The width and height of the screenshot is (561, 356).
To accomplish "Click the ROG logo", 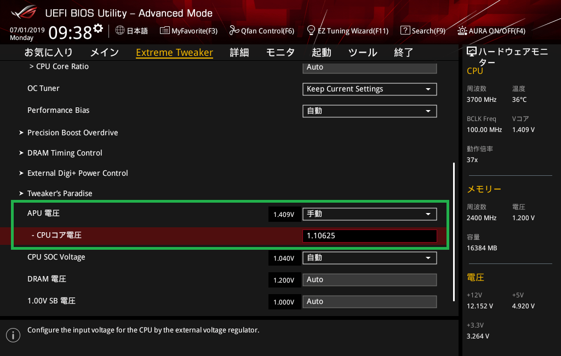I will [x=24, y=12].
